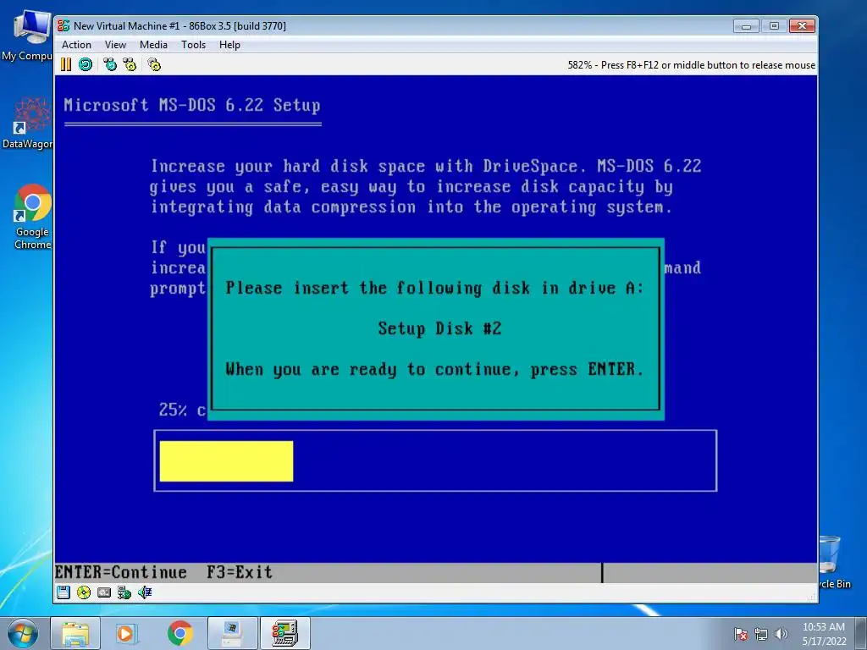Send Ctrl+Alt+Esc via the yellow keyboard icon

point(130,64)
